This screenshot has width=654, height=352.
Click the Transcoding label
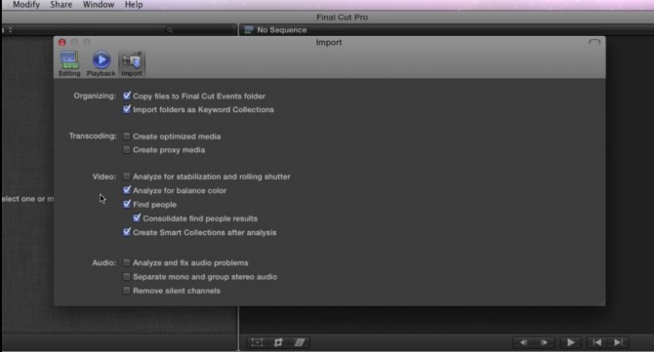93,137
